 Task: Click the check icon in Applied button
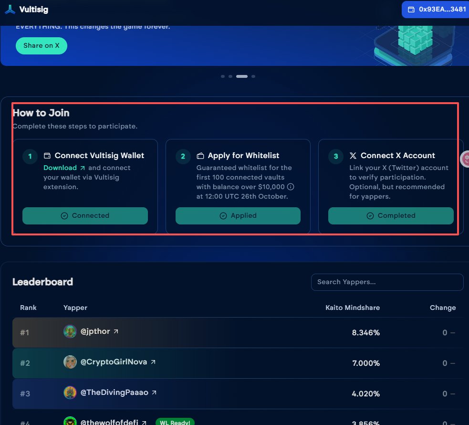pyautogui.click(x=223, y=216)
